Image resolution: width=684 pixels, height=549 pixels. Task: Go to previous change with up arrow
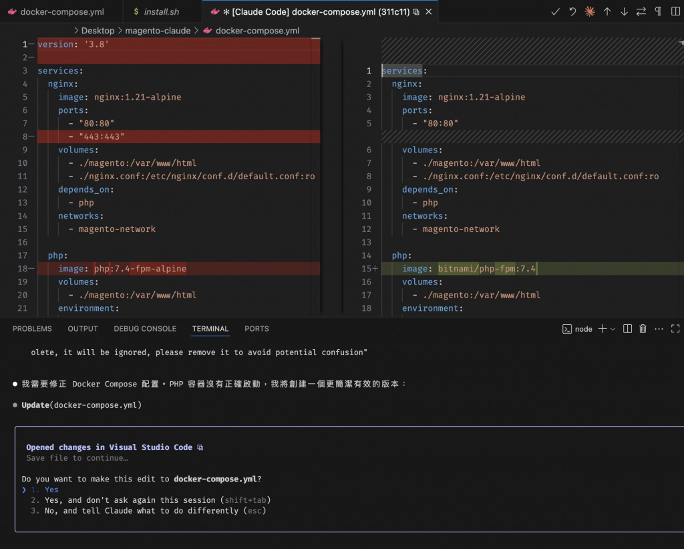click(x=607, y=12)
